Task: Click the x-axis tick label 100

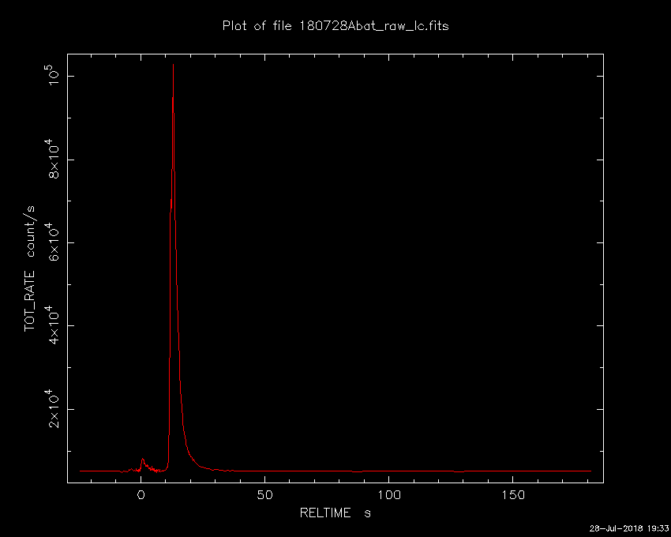Action: click(x=388, y=495)
